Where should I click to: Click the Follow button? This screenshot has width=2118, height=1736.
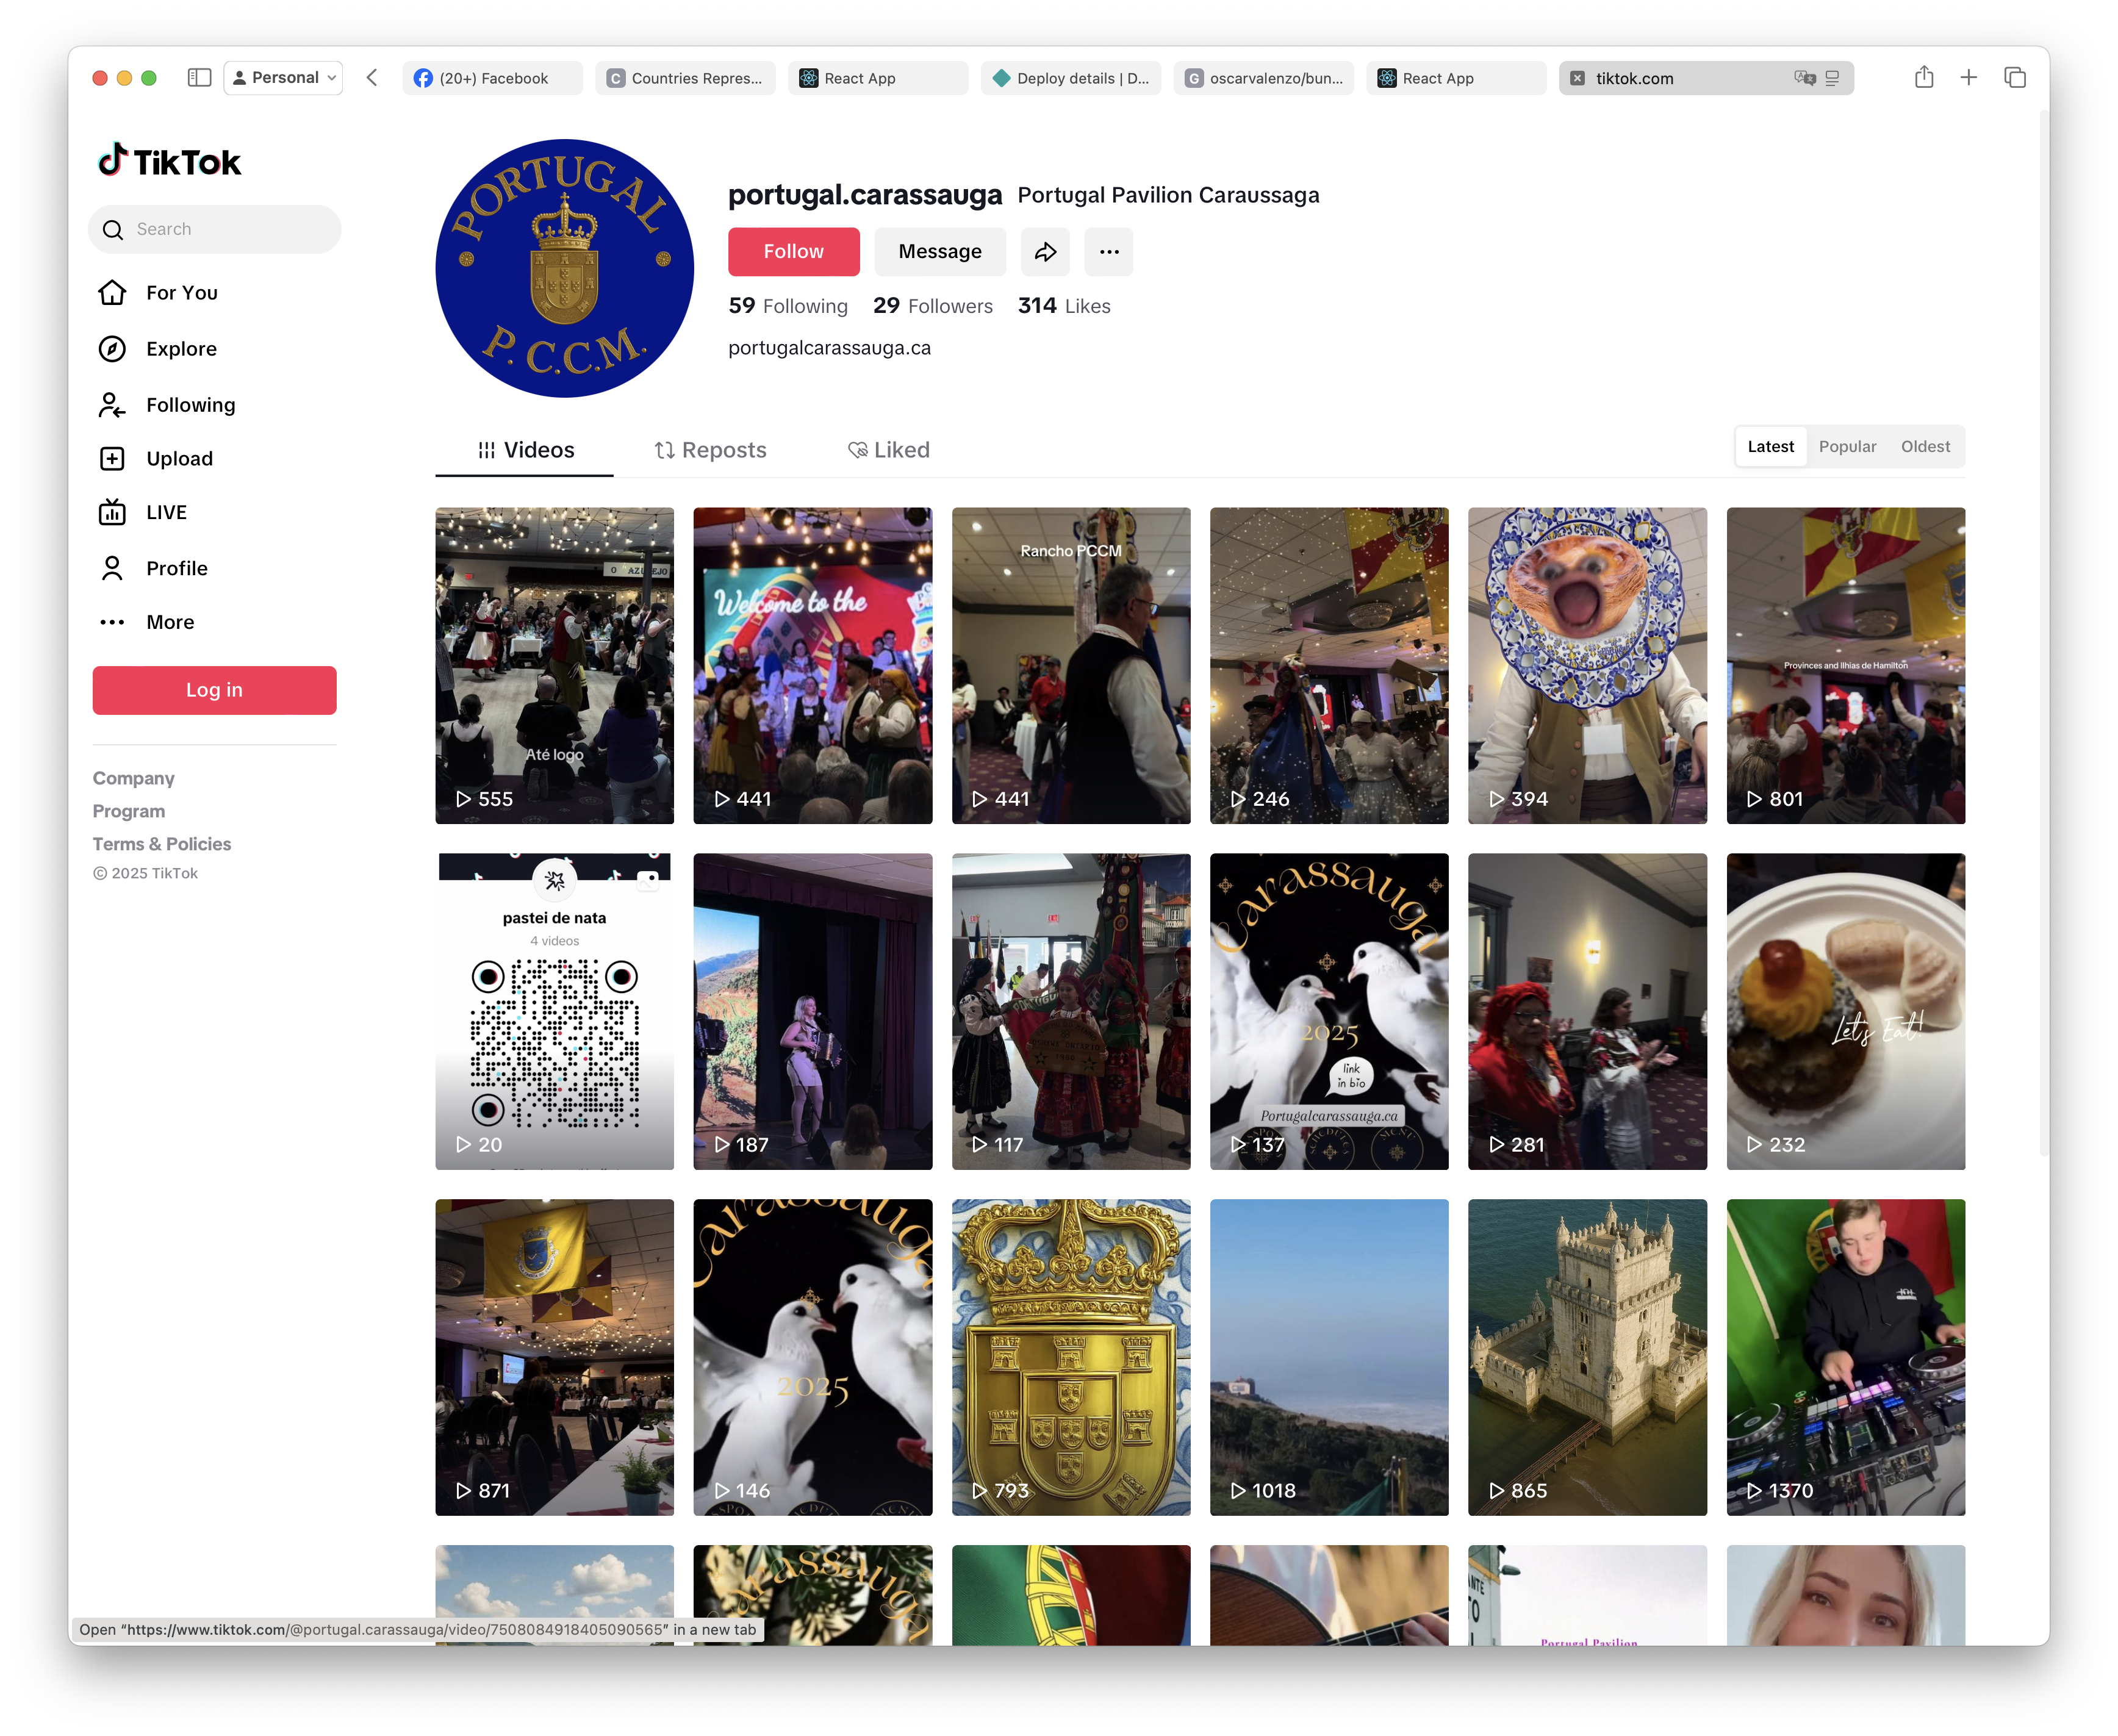click(x=793, y=252)
